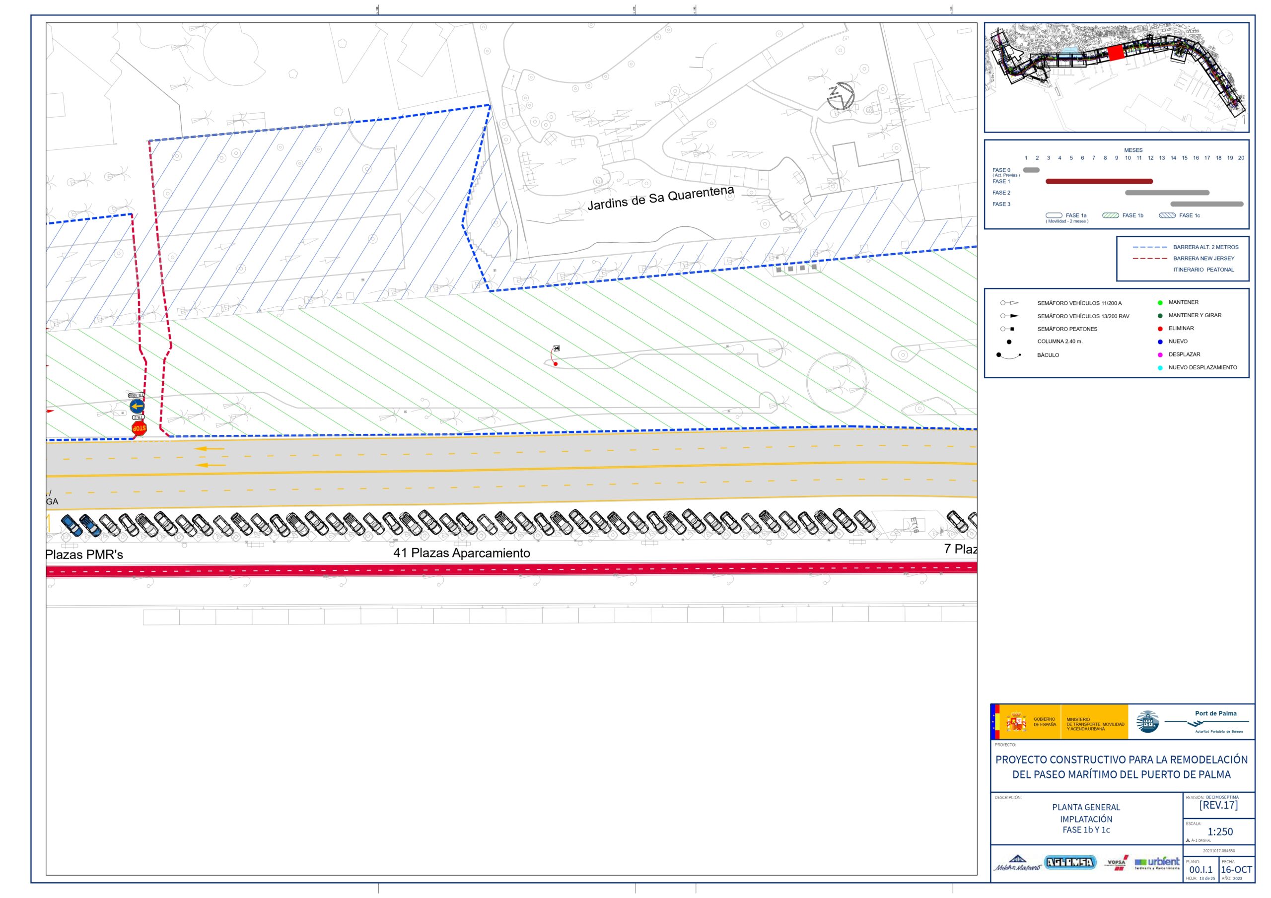Click the '16-OCT' date value
Screen dimensions: 1271x898
1236,870
